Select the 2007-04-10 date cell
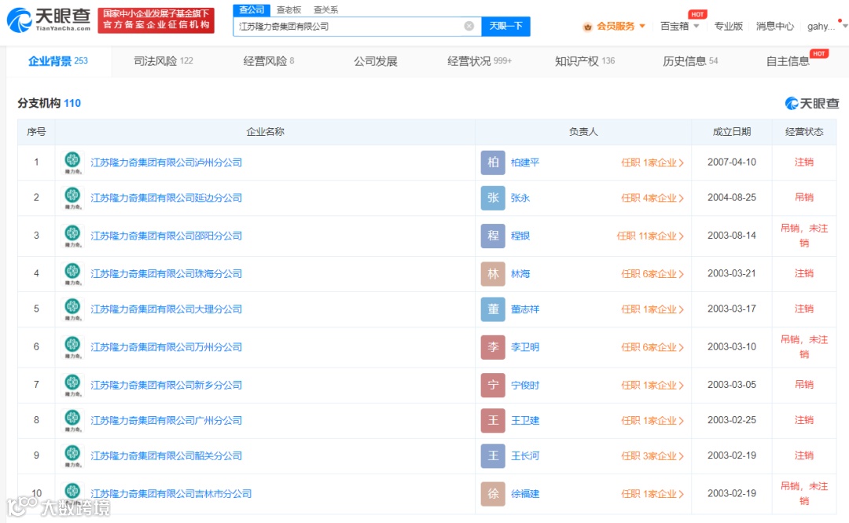 click(732, 162)
